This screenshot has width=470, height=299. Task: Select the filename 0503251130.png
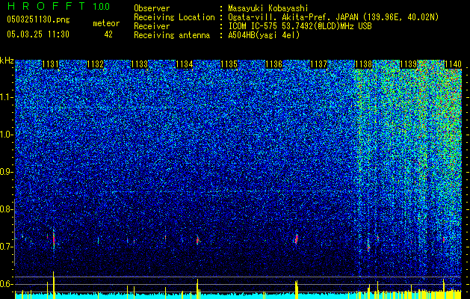click(x=38, y=19)
